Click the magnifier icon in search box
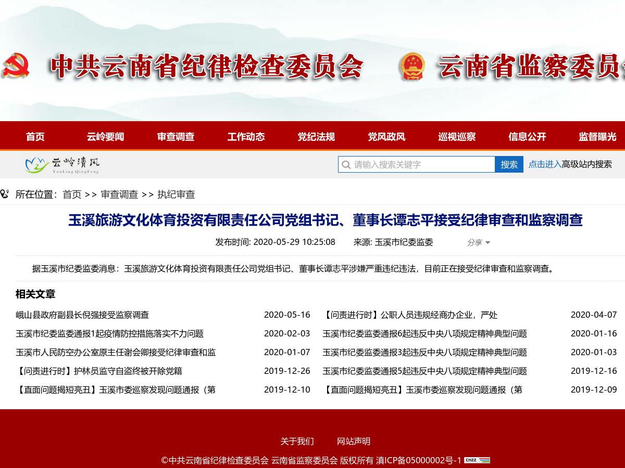 coord(346,165)
